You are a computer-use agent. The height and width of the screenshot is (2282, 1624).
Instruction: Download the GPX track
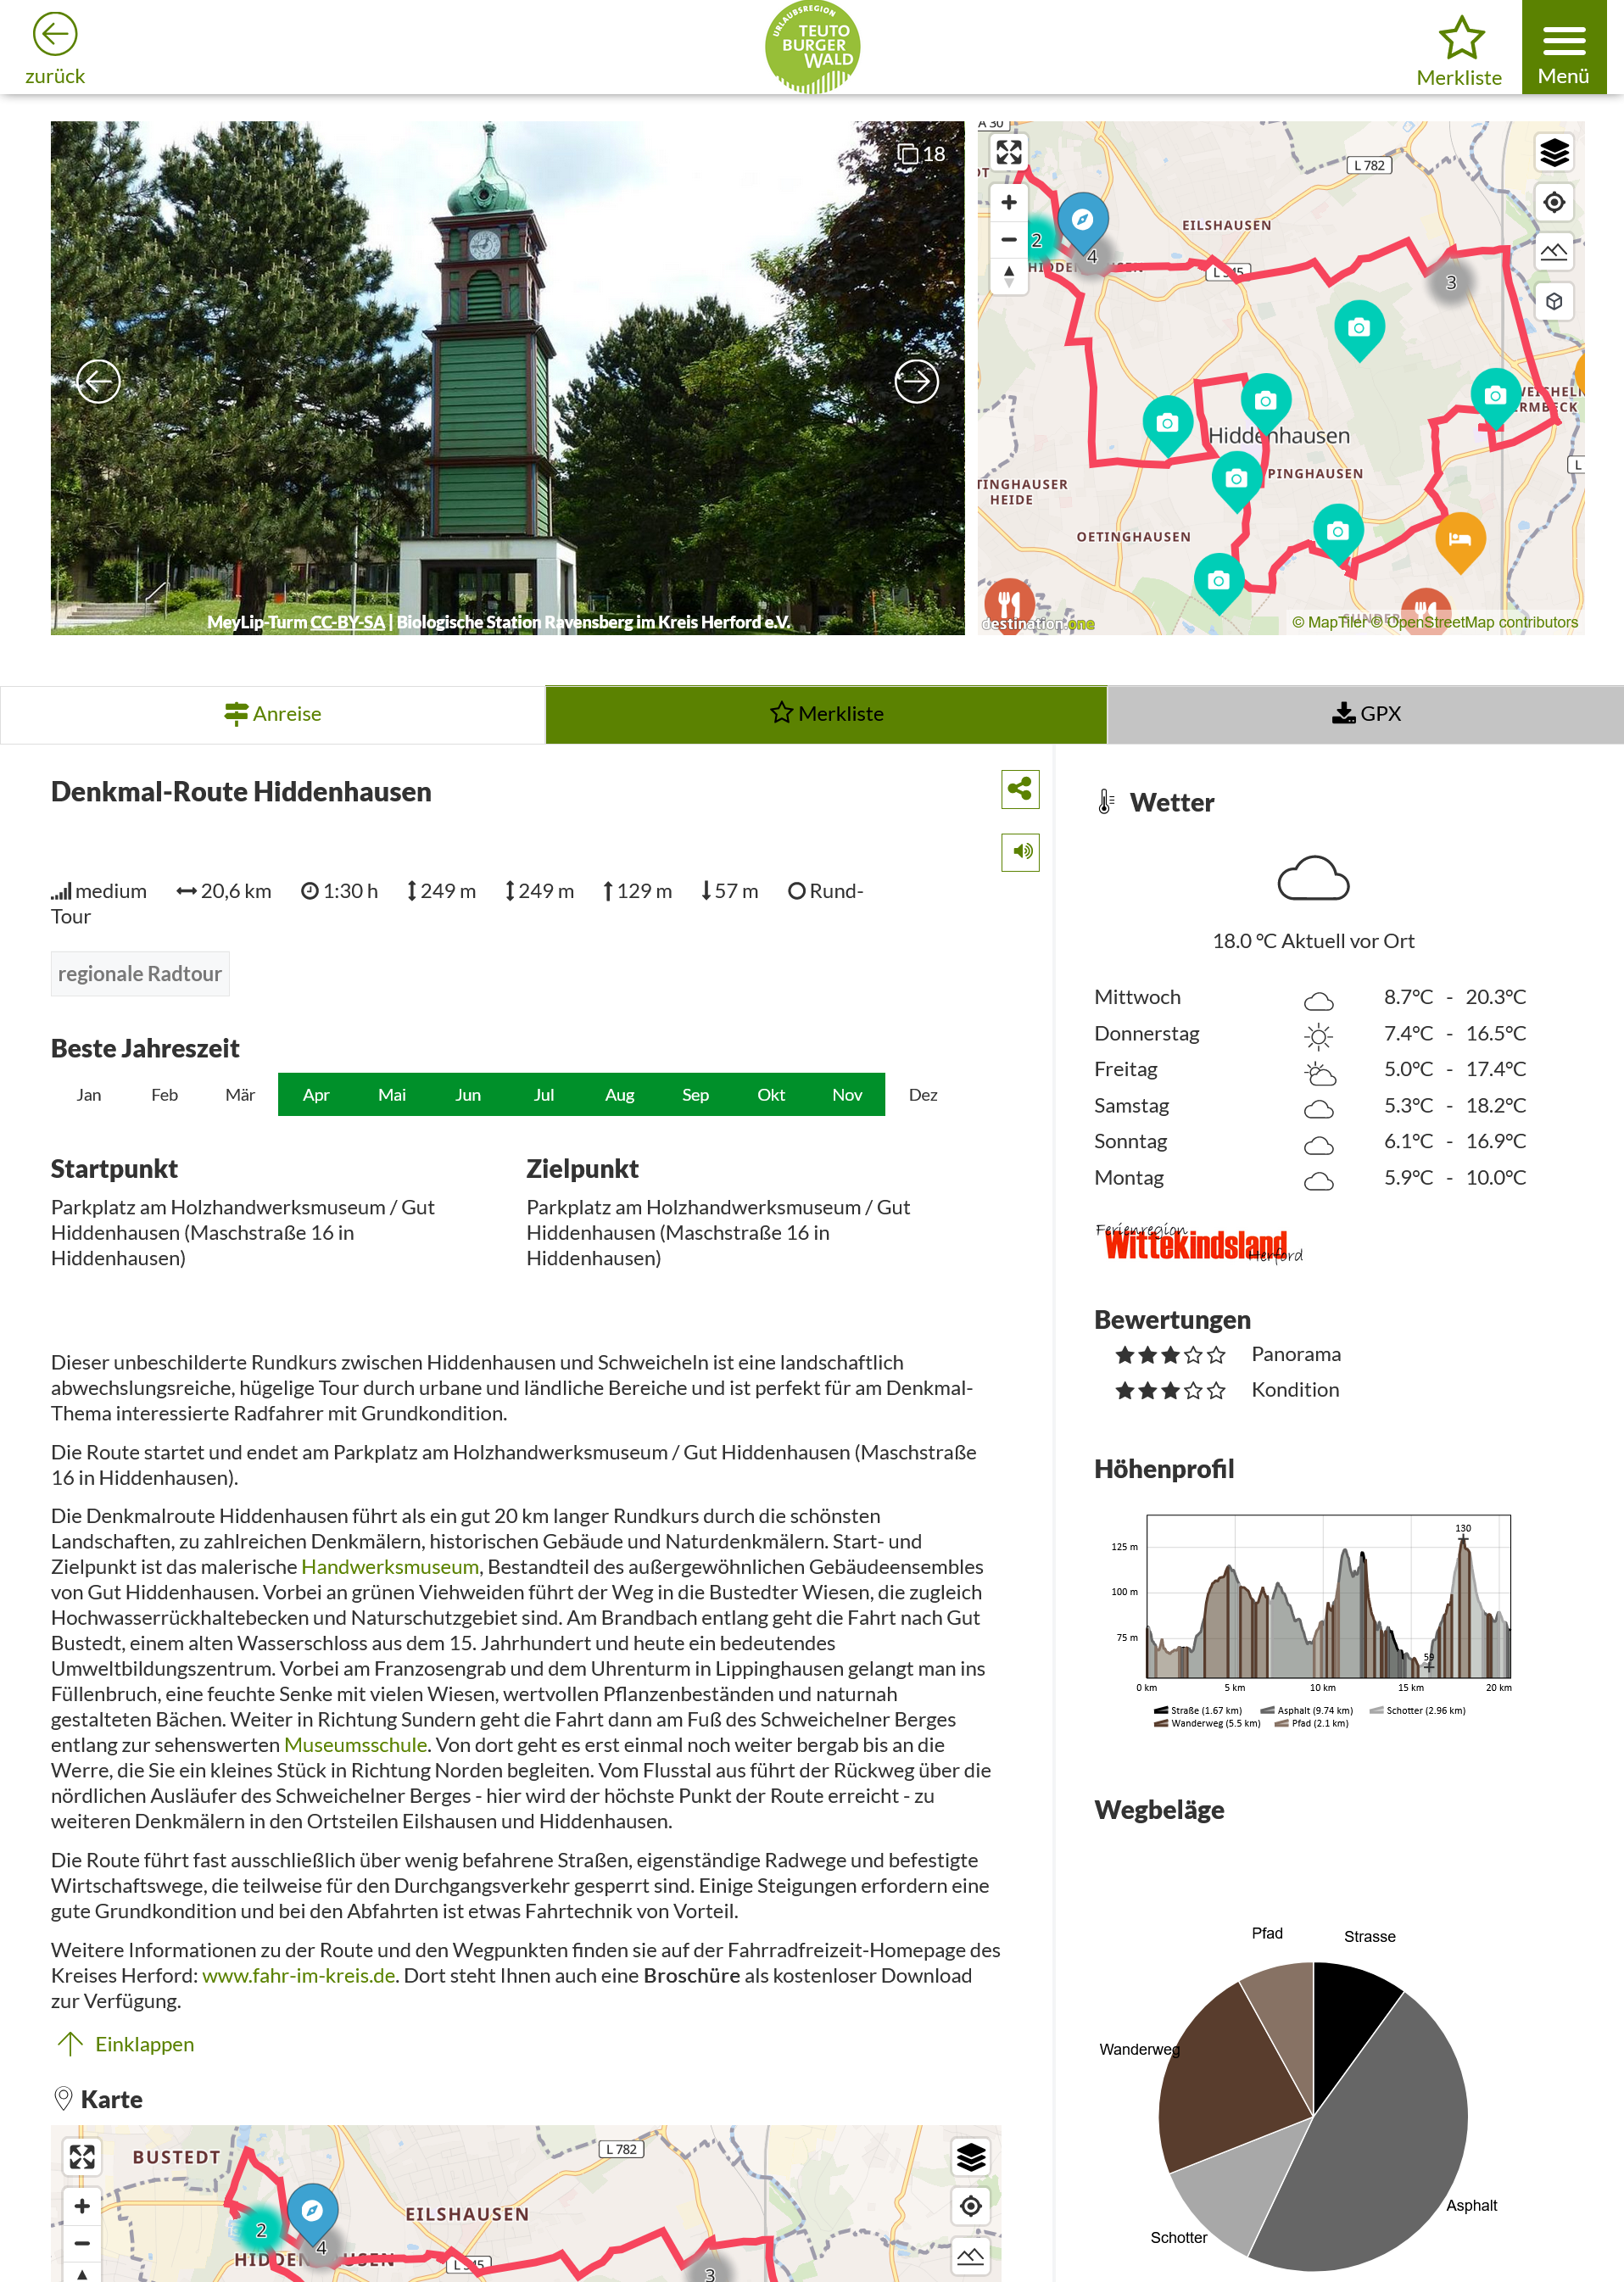tap(1365, 714)
